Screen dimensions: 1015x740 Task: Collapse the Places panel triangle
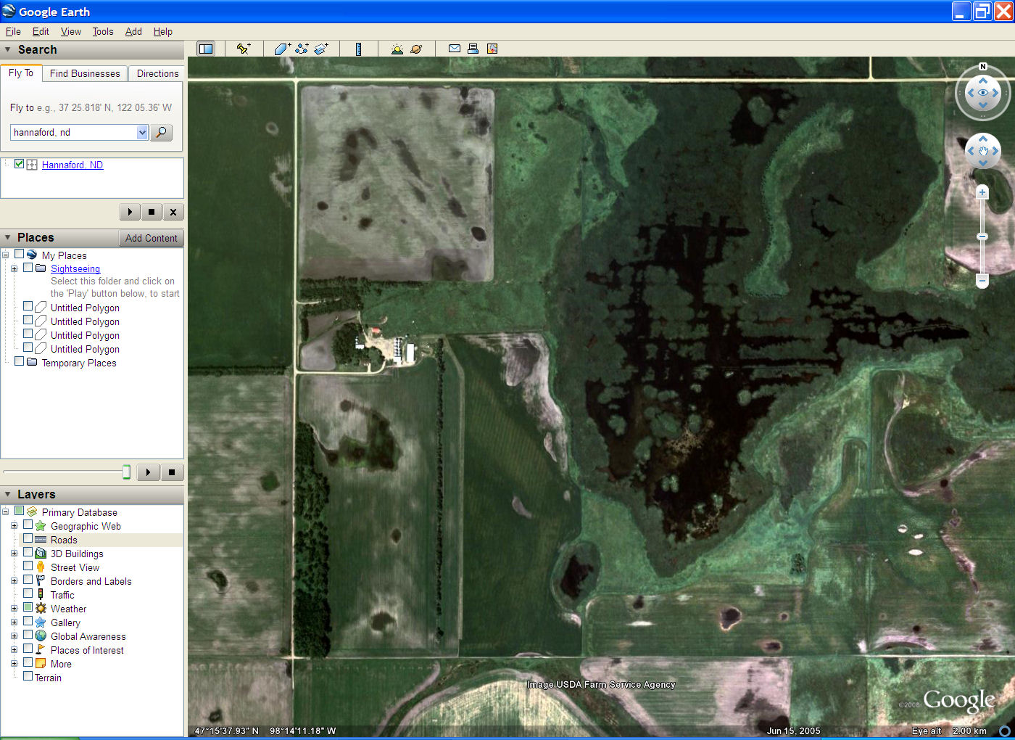(x=8, y=237)
